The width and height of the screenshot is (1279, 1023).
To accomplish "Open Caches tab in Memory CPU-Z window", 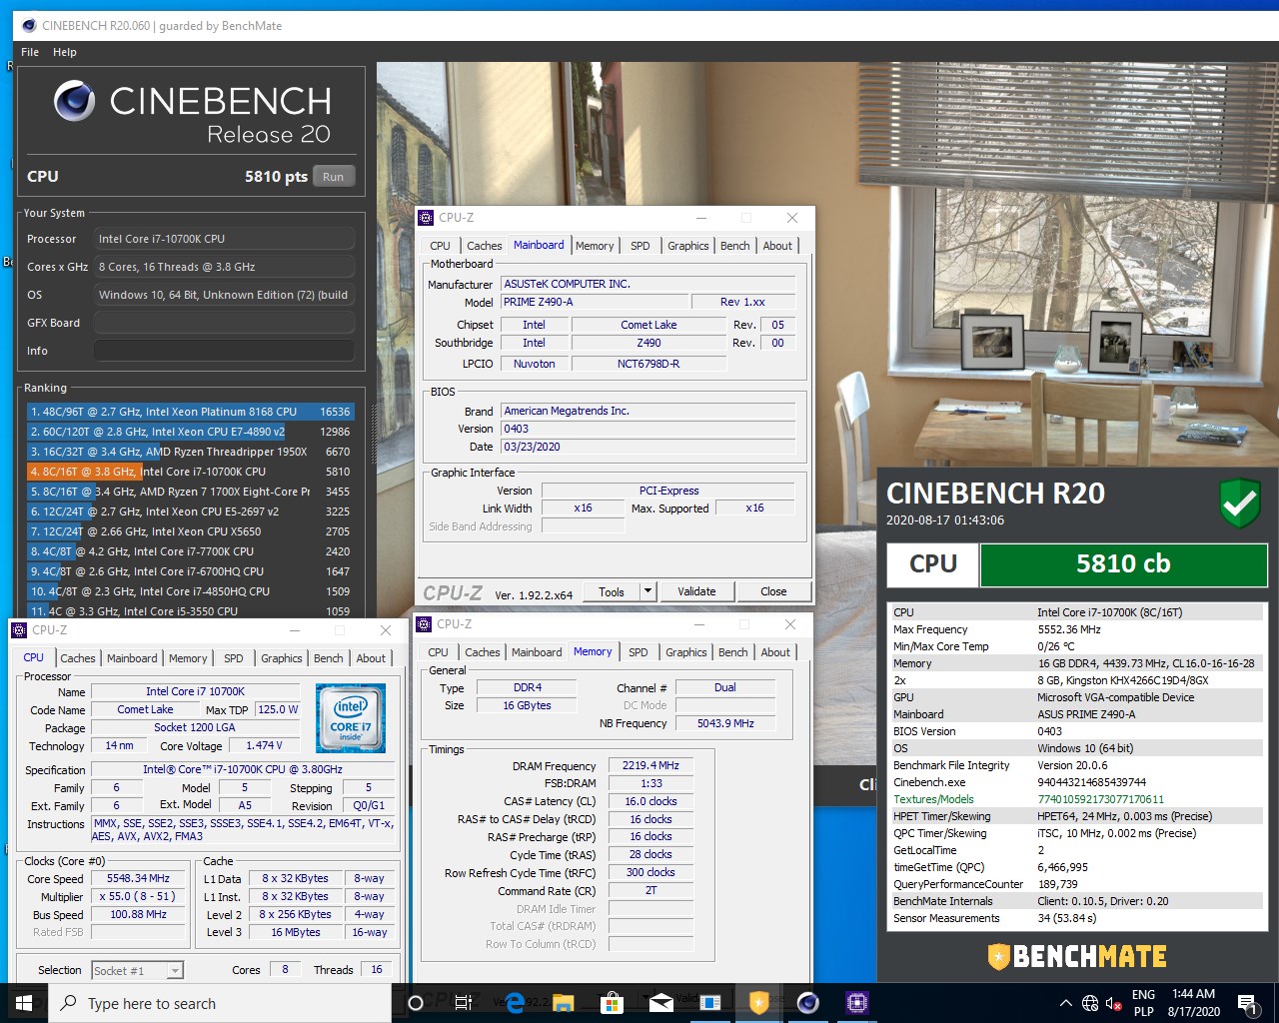I will [x=482, y=652].
